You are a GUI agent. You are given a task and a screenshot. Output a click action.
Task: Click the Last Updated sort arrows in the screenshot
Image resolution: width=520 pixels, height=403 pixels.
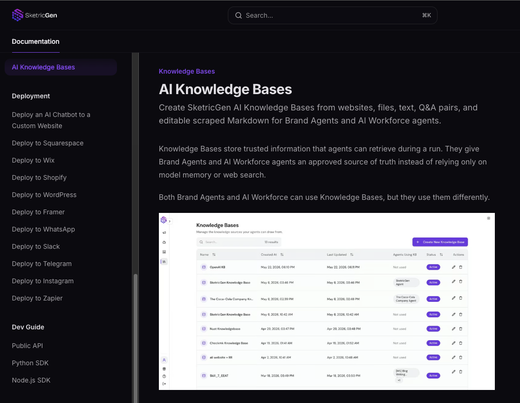tap(352, 255)
